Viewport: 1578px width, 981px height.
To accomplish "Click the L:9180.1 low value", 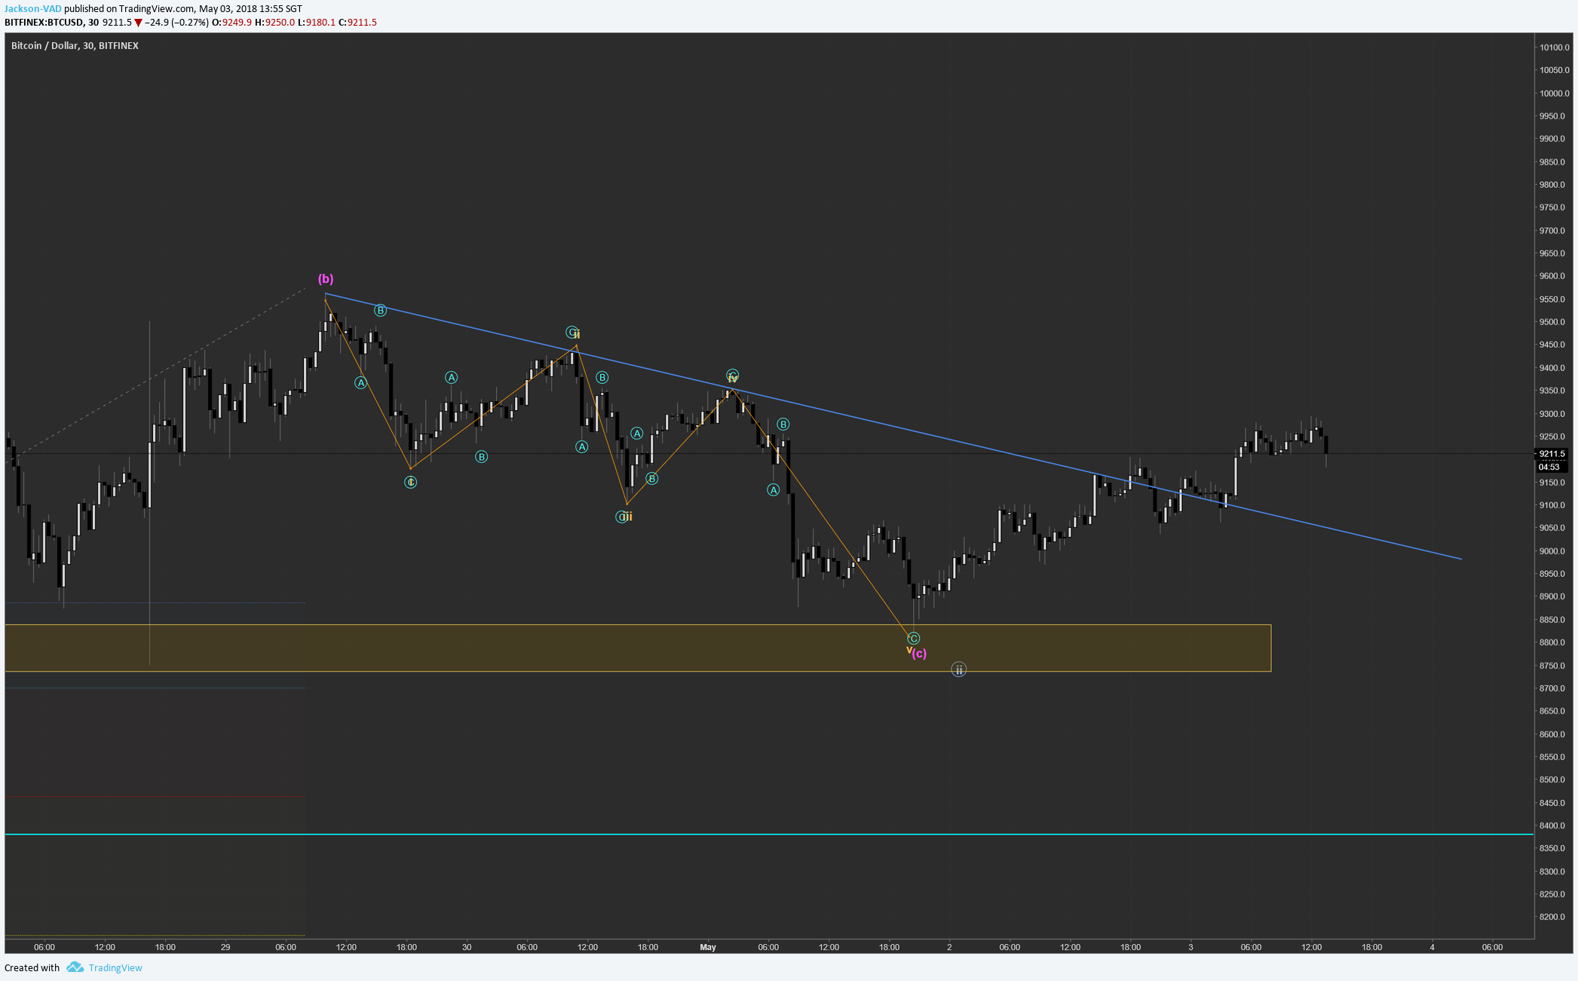I will (x=317, y=23).
